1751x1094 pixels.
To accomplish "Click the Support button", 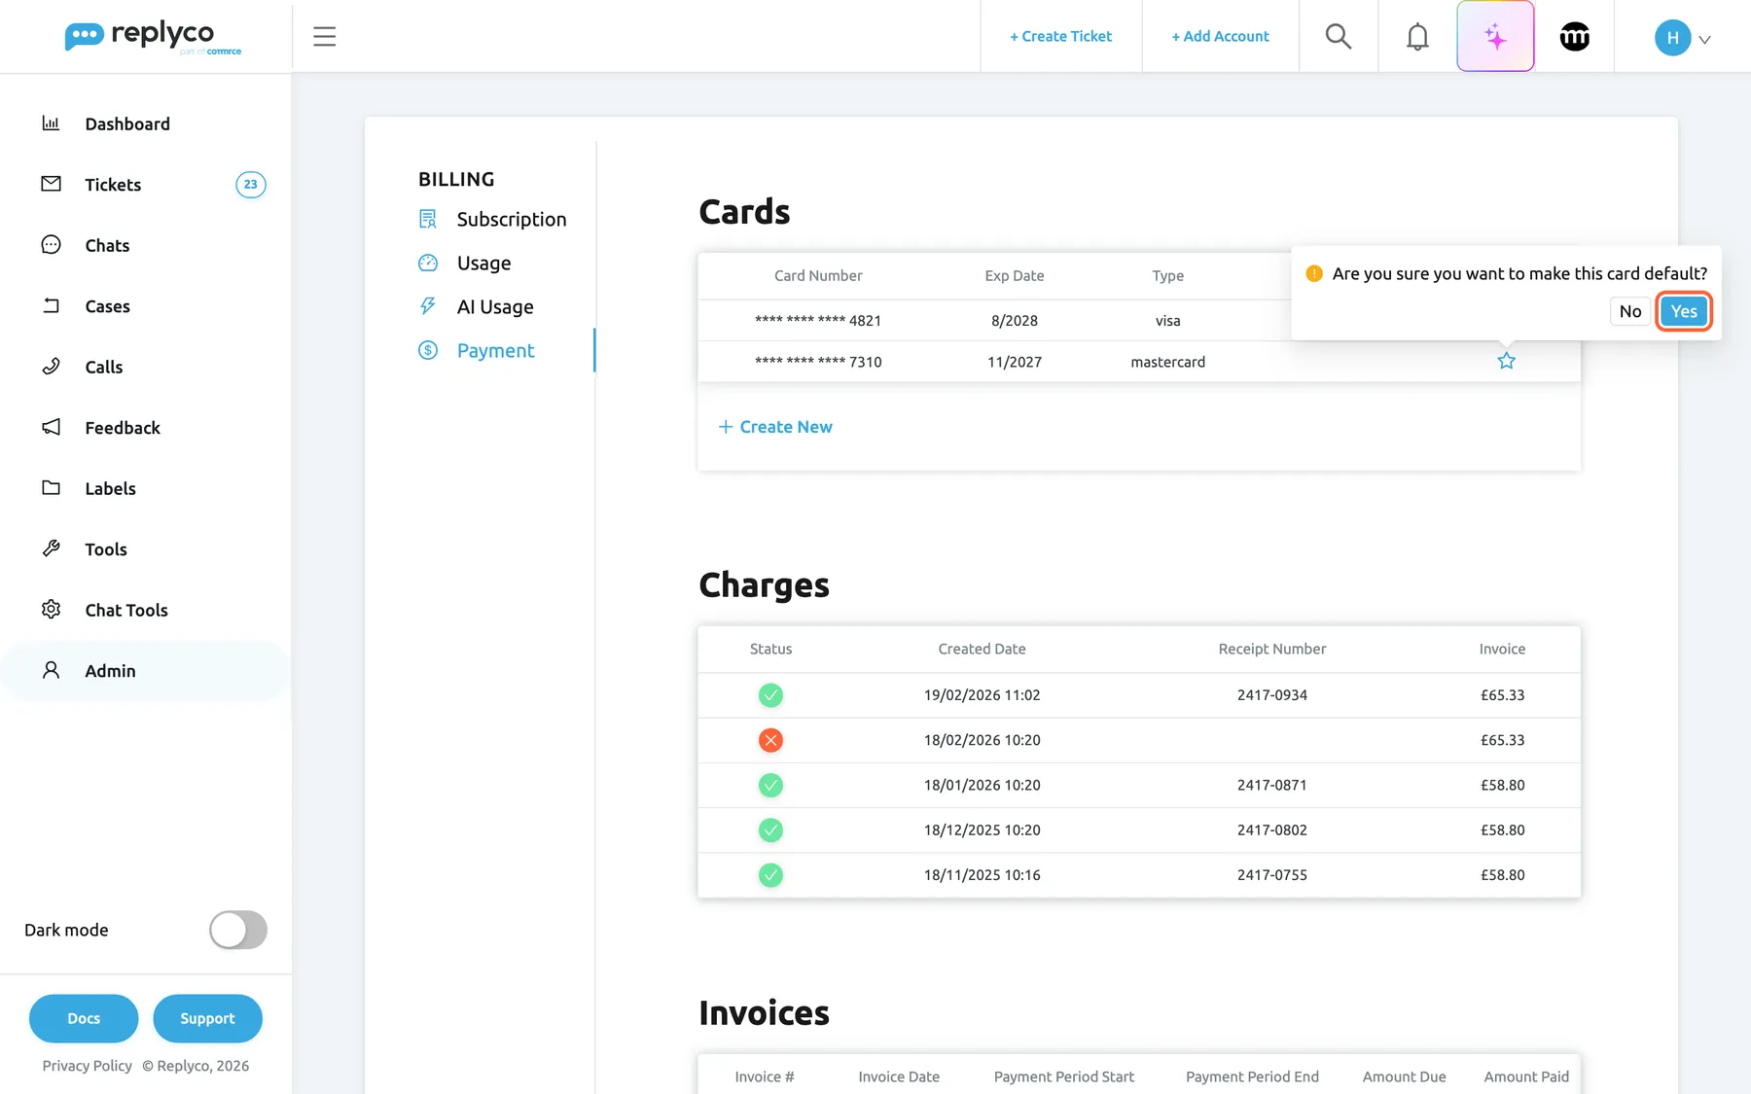I will coord(207,1018).
